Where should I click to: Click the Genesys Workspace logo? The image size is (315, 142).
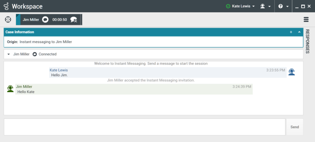click(6, 6)
